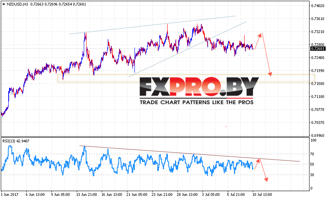Image resolution: width=326 pixels, height=199 pixels.
Task: Click the 1 Jun 2017 date label
Action: [x=9, y=195]
